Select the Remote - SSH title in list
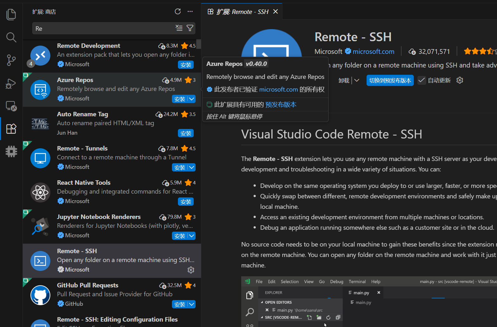The height and width of the screenshot is (327, 497). pyautogui.click(x=77, y=251)
